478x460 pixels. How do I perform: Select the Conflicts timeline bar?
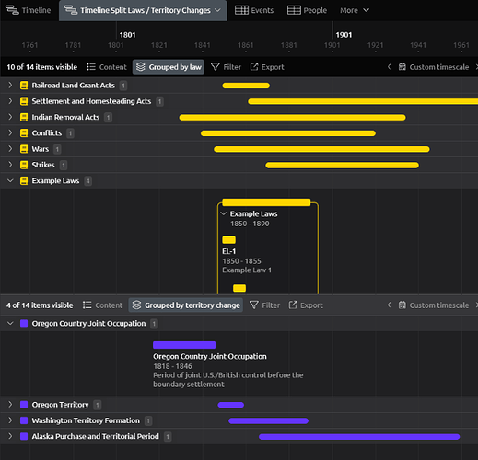(288, 133)
